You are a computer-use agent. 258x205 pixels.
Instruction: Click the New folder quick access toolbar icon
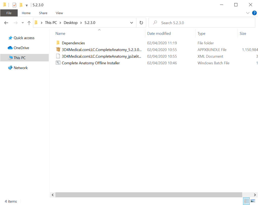21,5
